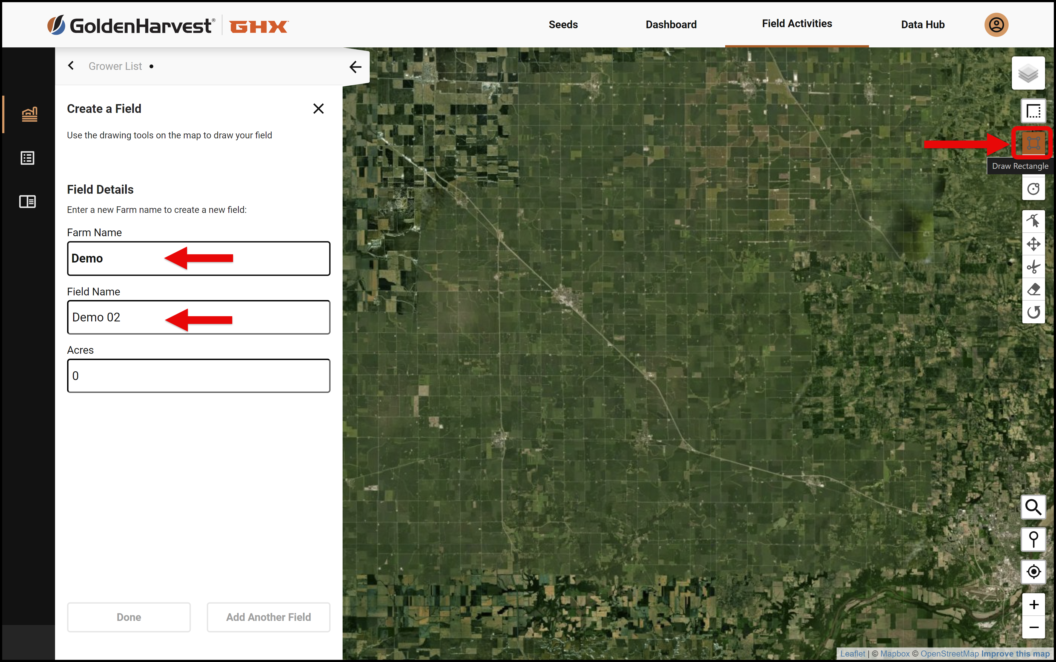The height and width of the screenshot is (662, 1056).
Task: Open the Data Hub tab
Action: tap(923, 24)
